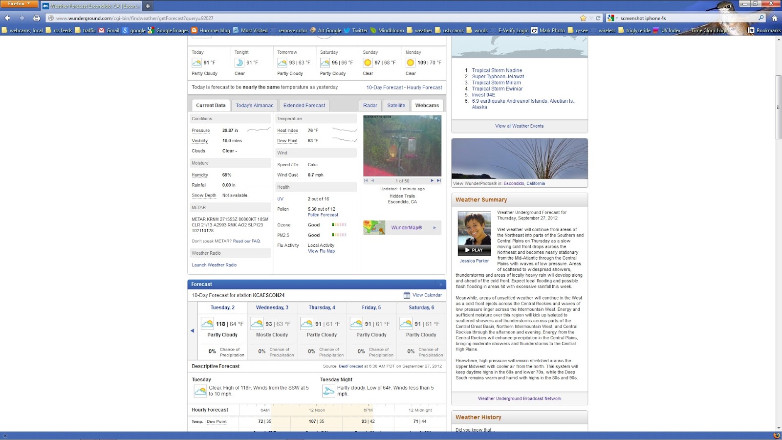Select the Webcams tab

coord(427,105)
